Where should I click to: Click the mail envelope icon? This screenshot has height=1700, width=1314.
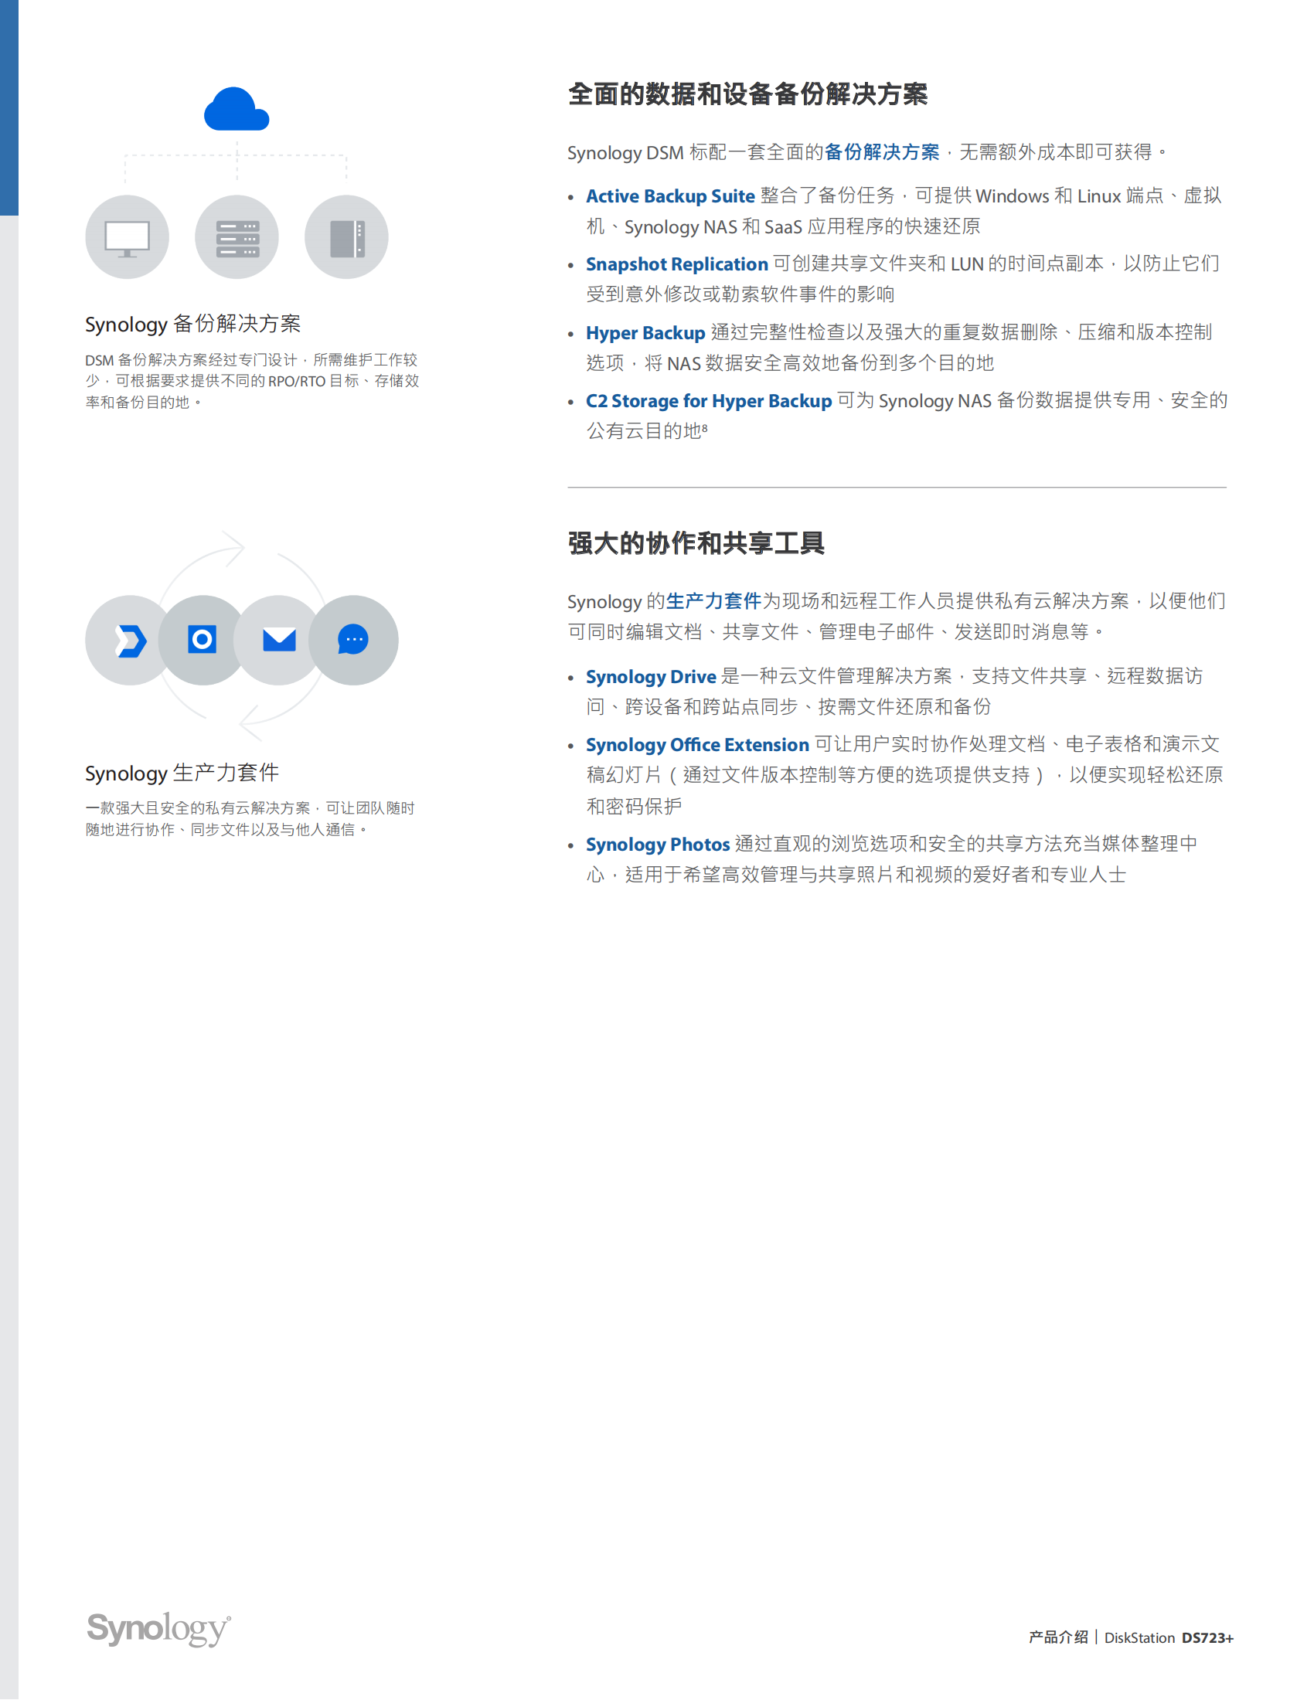click(x=279, y=640)
